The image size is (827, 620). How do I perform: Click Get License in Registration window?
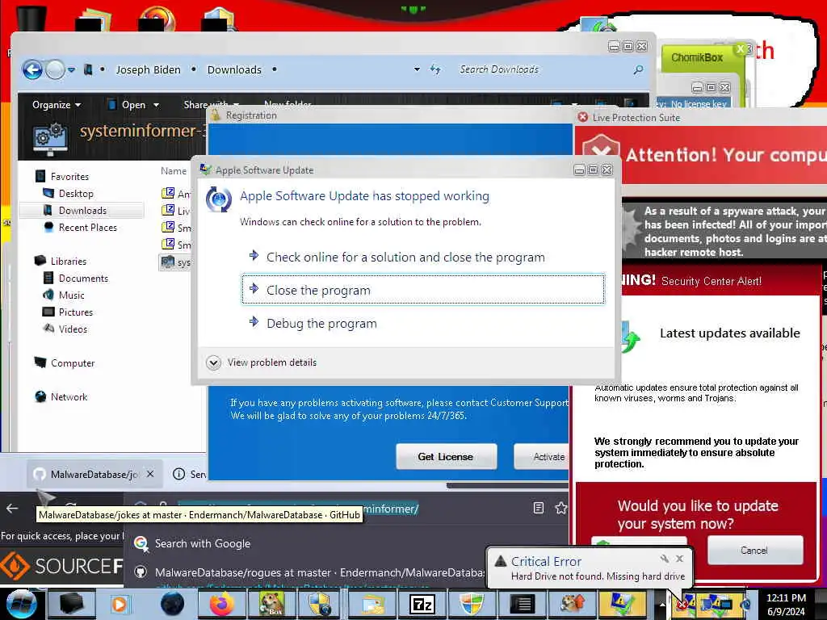[x=446, y=457]
